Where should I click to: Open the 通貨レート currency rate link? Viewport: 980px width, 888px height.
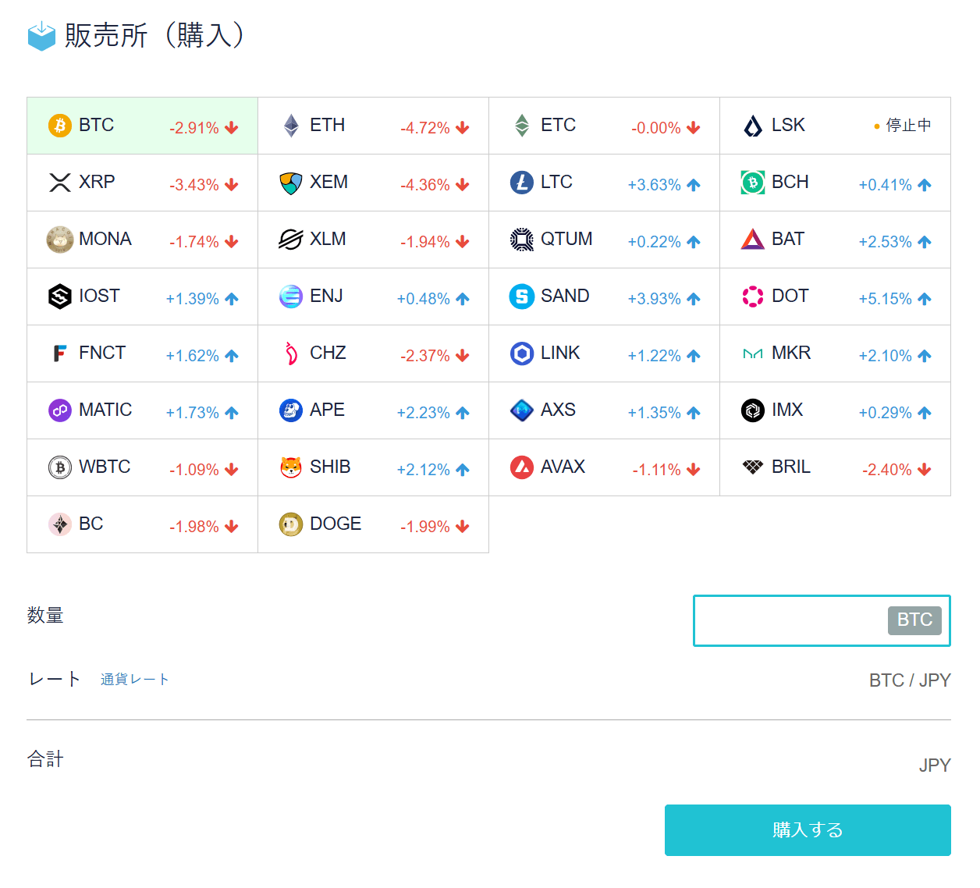pos(134,679)
